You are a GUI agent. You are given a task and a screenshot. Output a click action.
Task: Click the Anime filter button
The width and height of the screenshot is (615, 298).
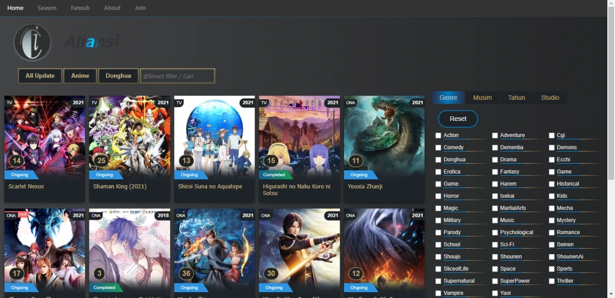click(x=80, y=75)
